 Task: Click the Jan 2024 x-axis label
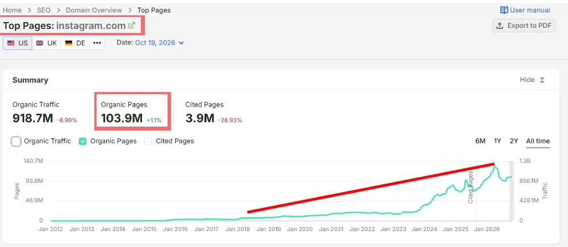pyautogui.click(x=424, y=229)
